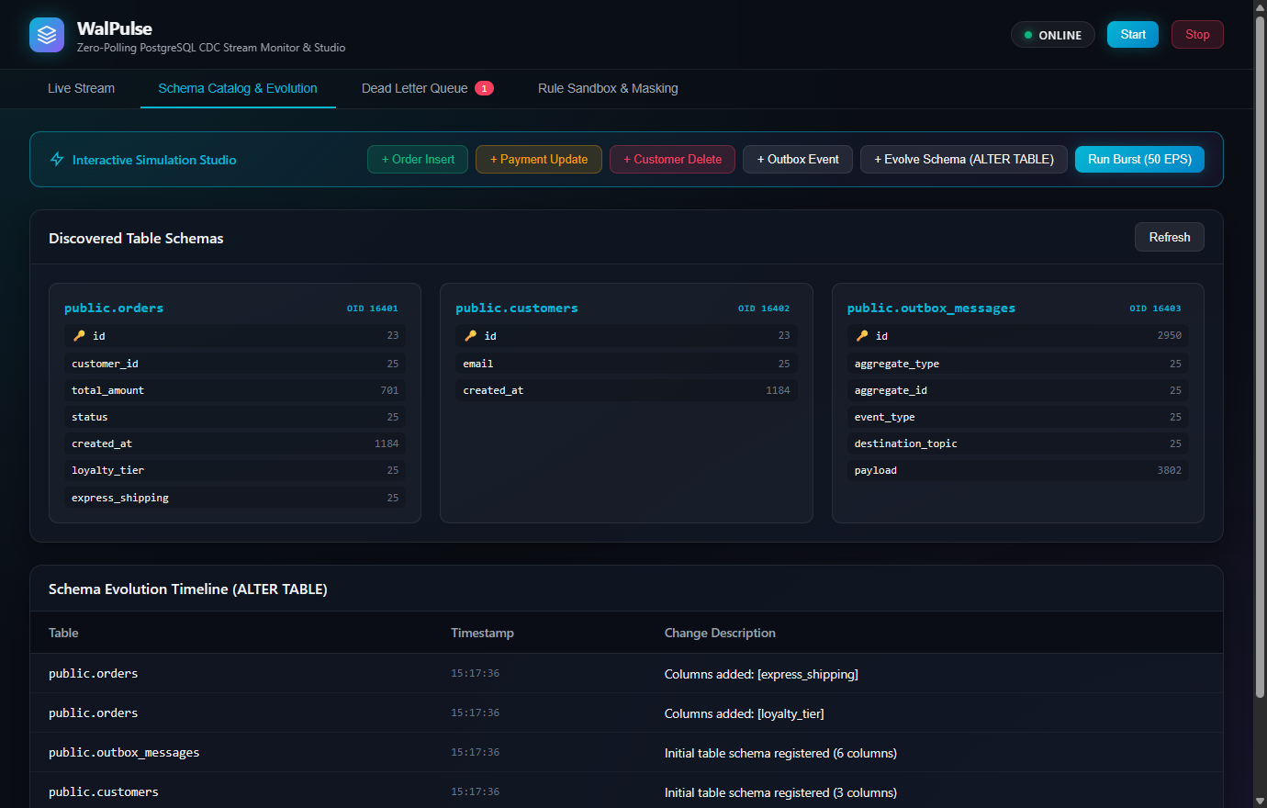Click the public.orders table name
The width and height of the screenshot is (1267, 808).
click(x=114, y=308)
